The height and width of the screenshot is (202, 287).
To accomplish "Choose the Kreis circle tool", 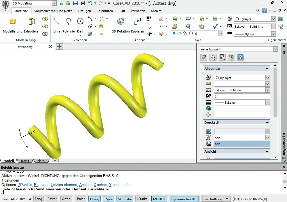I will click(x=80, y=22).
